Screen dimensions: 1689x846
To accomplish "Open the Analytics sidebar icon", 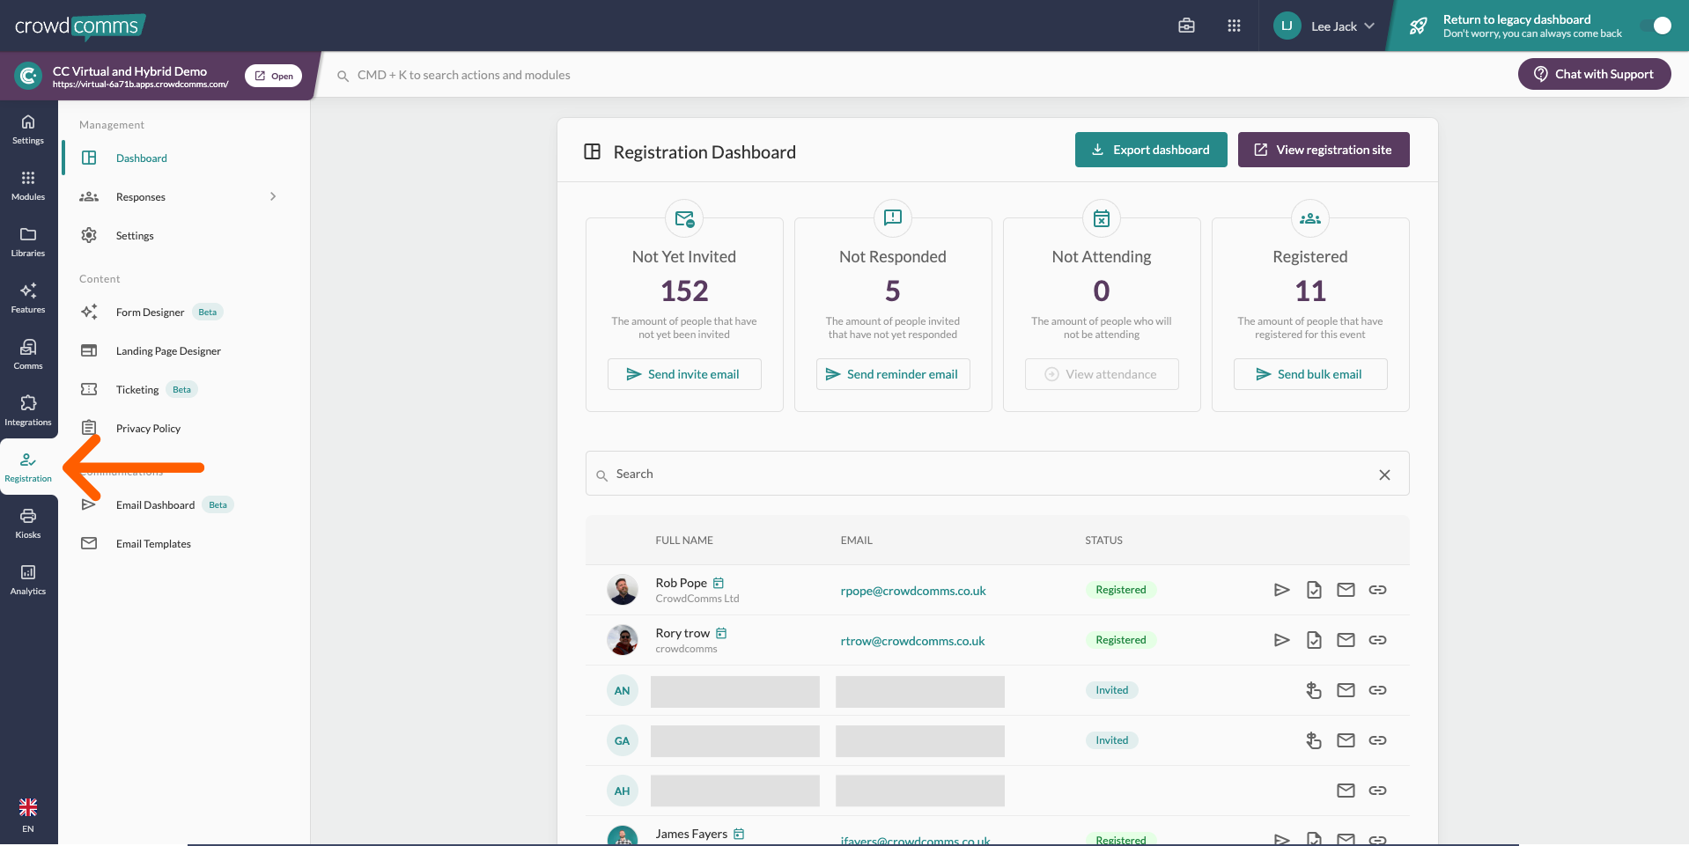I will 28,579.
